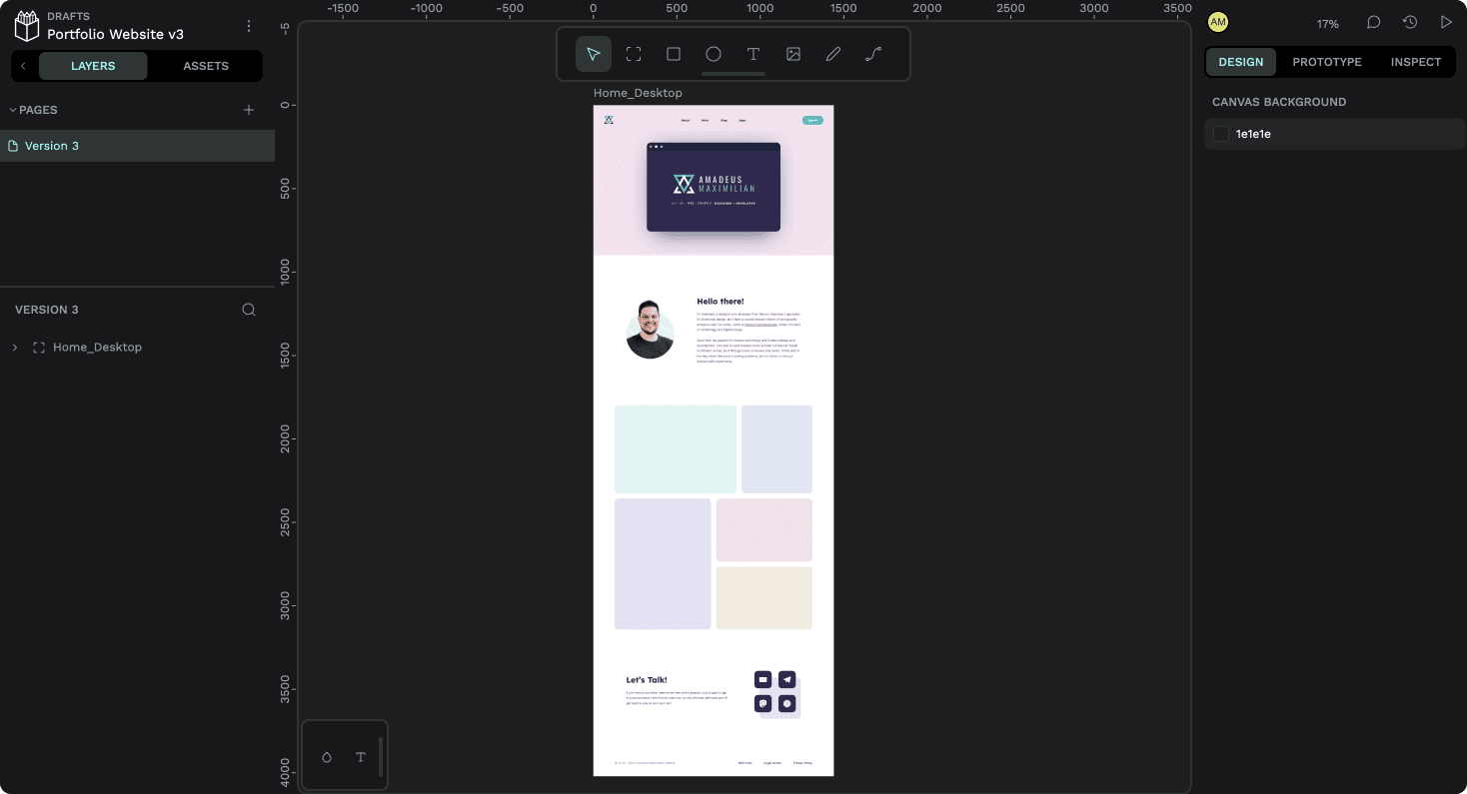Select the Move tool
The width and height of the screenshot is (1467, 794).
tap(593, 54)
